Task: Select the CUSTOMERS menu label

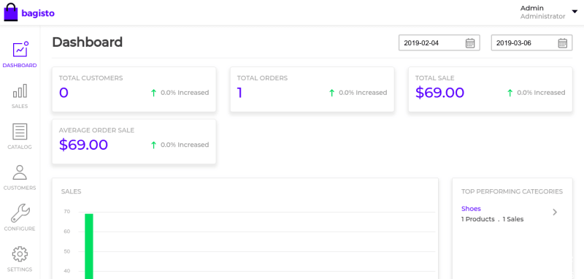Action: tap(20, 188)
